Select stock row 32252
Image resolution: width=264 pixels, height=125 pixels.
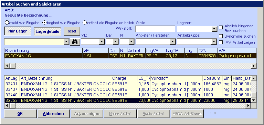[128, 100]
